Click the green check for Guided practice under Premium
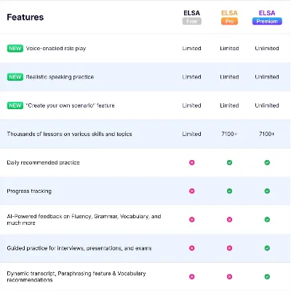The height and width of the screenshot is (291, 291). 267,248
